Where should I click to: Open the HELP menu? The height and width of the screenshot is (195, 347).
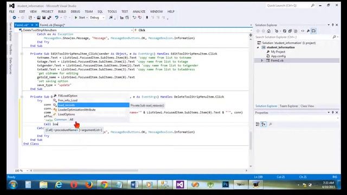171,11
